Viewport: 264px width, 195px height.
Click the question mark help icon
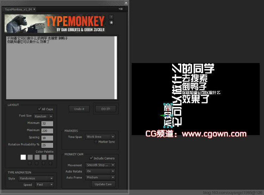click(111, 17)
